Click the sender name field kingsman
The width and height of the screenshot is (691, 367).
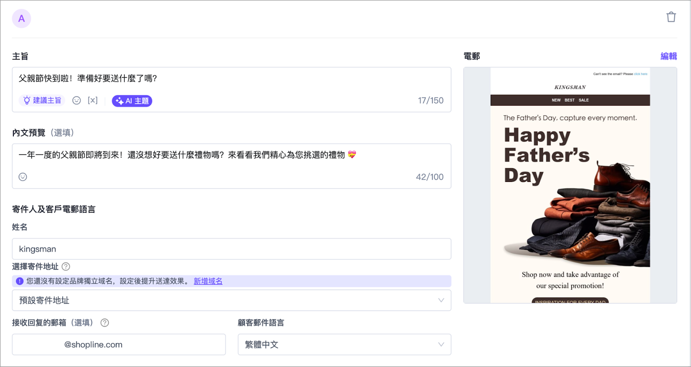click(x=231, y=249)
